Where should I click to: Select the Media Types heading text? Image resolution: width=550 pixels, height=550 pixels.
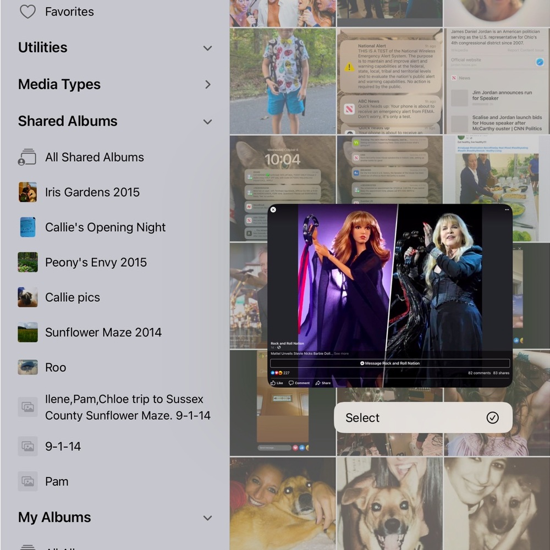point(59,85)
